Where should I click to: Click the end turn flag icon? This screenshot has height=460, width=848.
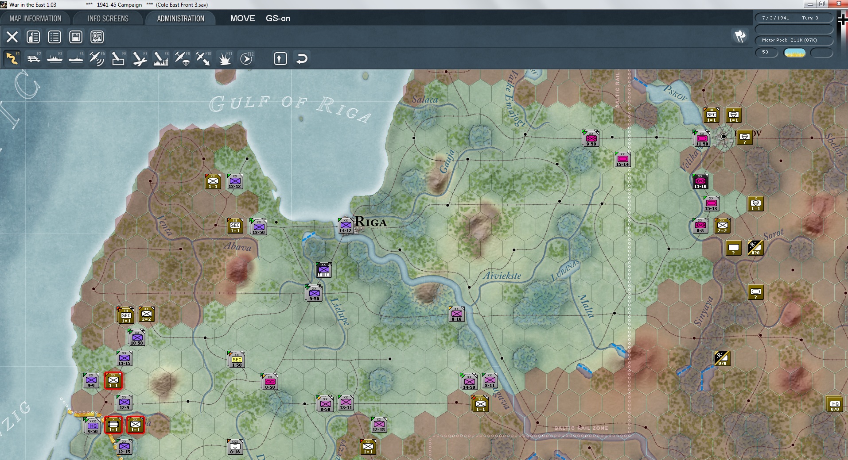740,36
